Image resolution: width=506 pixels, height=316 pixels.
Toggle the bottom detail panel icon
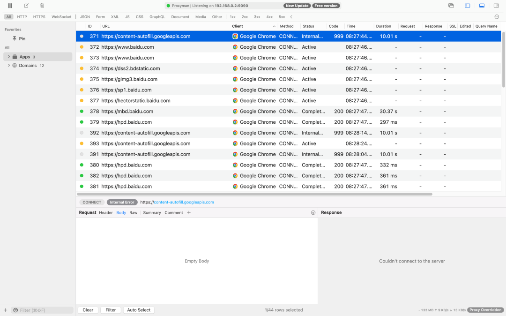point(482,6)
